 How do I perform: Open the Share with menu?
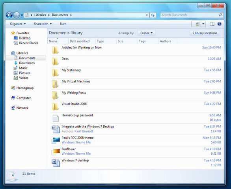click(43, 24)
